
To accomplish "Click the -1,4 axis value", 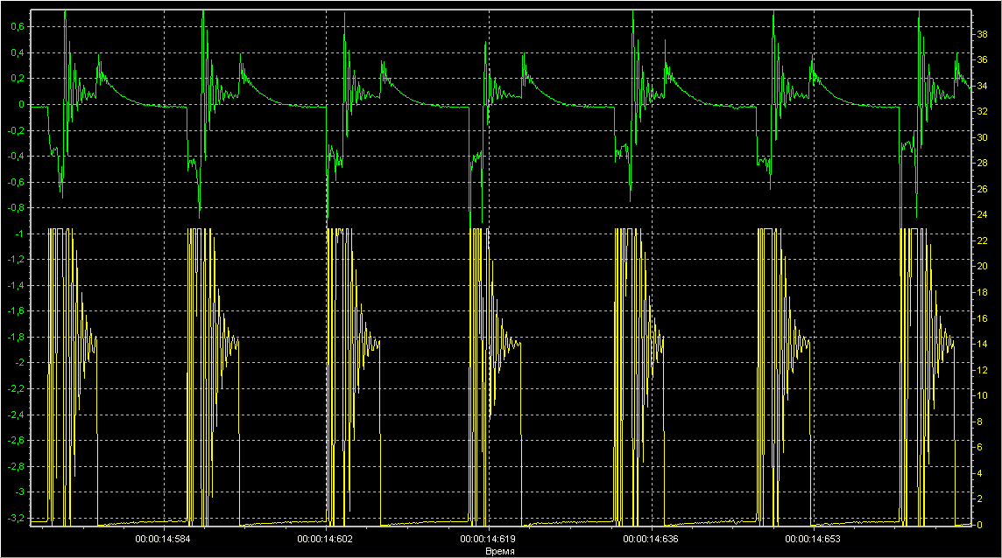I will [x=17, y=285].
